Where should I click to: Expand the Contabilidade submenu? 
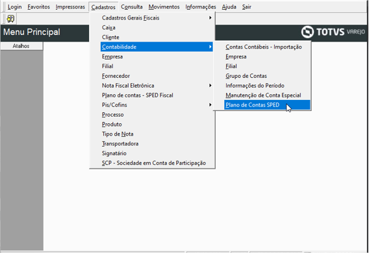[157, 47]
